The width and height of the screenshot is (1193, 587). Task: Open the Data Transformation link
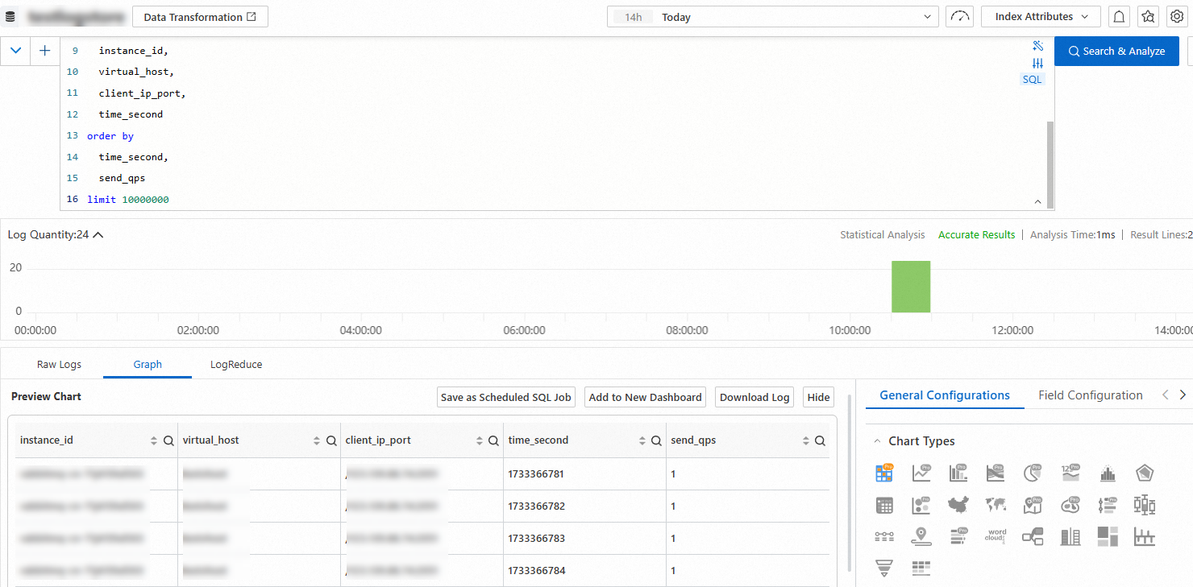coord(200,17)
